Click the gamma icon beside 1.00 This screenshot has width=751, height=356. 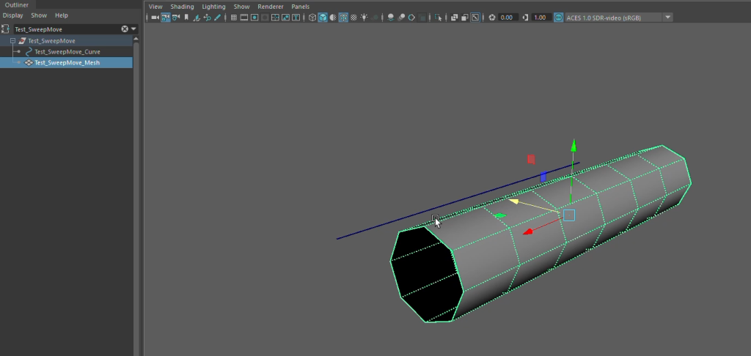525,17
